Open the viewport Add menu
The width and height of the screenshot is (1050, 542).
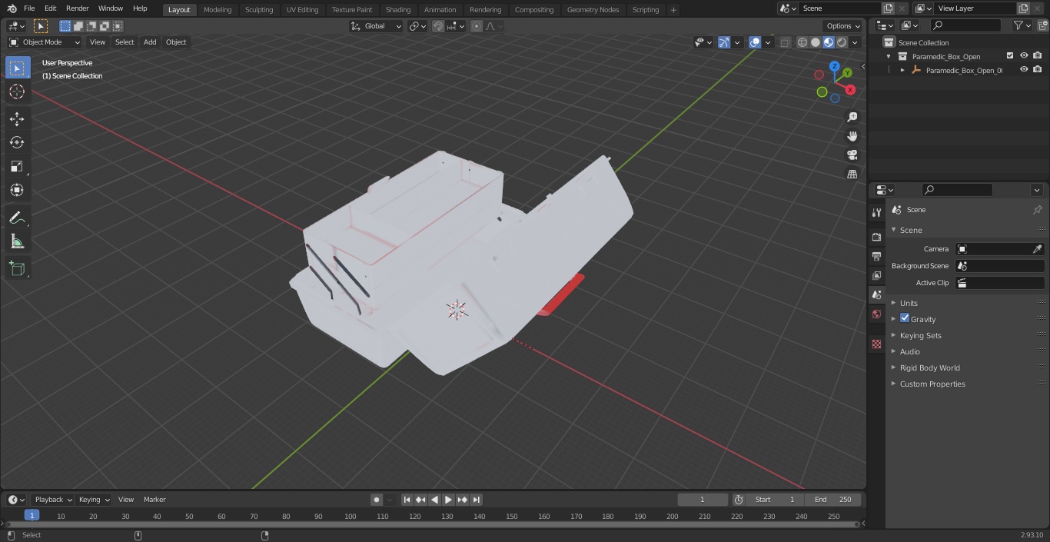pyautogui.click(x=150, y=42)
